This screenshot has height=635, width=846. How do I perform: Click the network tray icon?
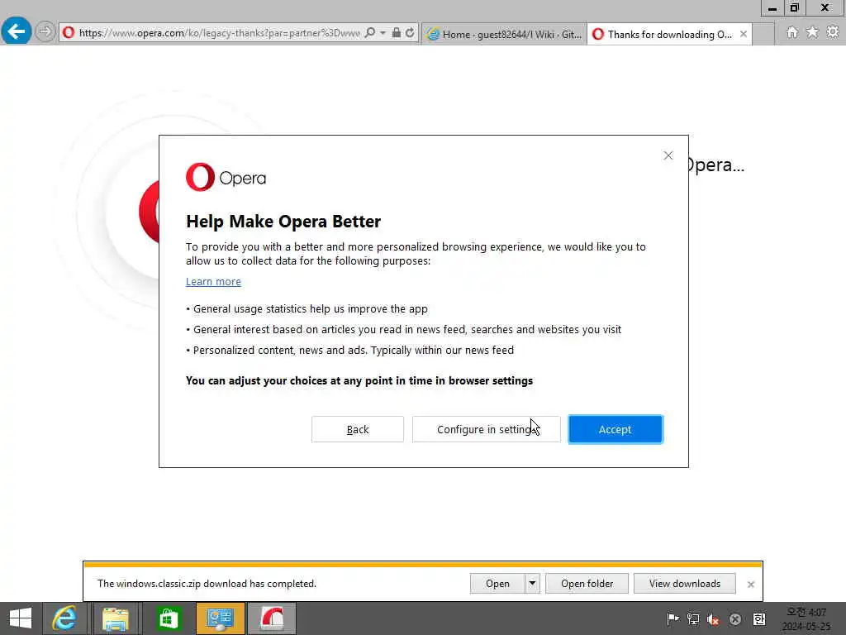click(x=693, y=618)
